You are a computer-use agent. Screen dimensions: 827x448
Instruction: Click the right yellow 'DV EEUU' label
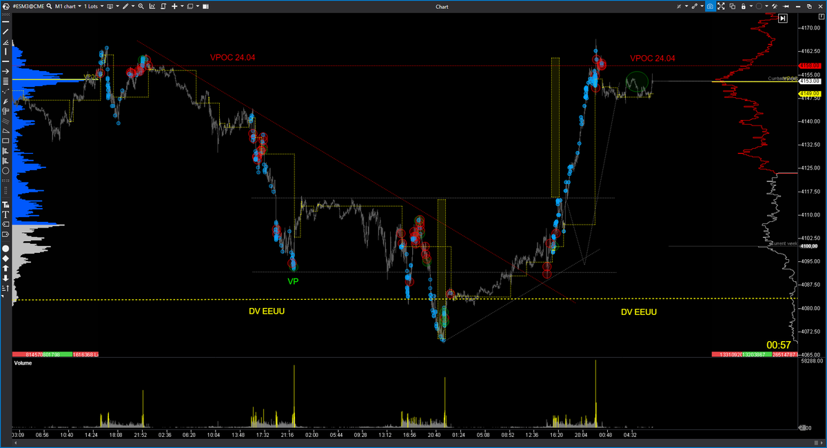click(x=639, y=312)
